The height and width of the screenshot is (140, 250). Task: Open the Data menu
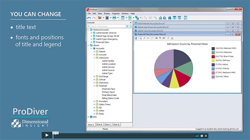coord(100,14)
